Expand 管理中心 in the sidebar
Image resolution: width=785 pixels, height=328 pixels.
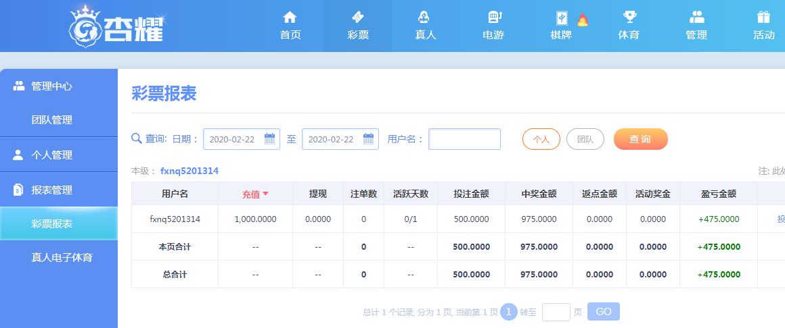click(x=59, y=86)
